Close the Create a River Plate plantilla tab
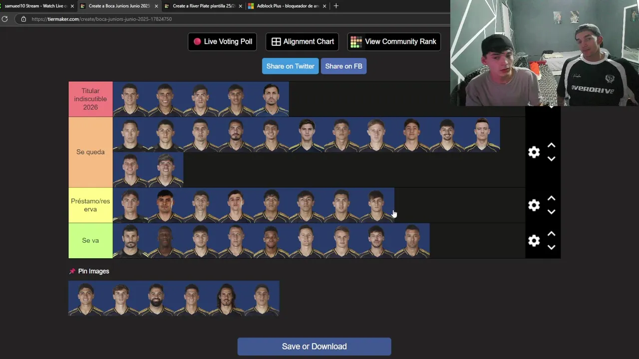 pyautogui.click(x=240, y=6)
